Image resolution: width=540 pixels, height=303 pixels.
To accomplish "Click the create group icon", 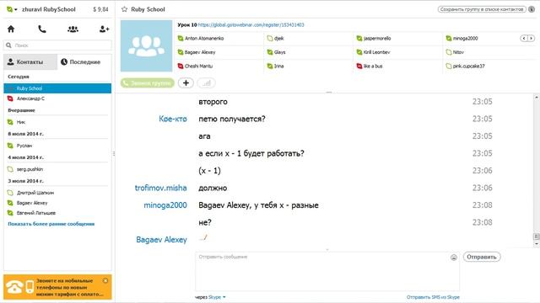I will (x=73, y=29).
